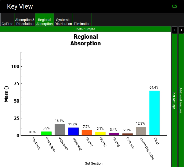Click the cyan Total bar
The image size is (184, 167).
coord(154,113)
